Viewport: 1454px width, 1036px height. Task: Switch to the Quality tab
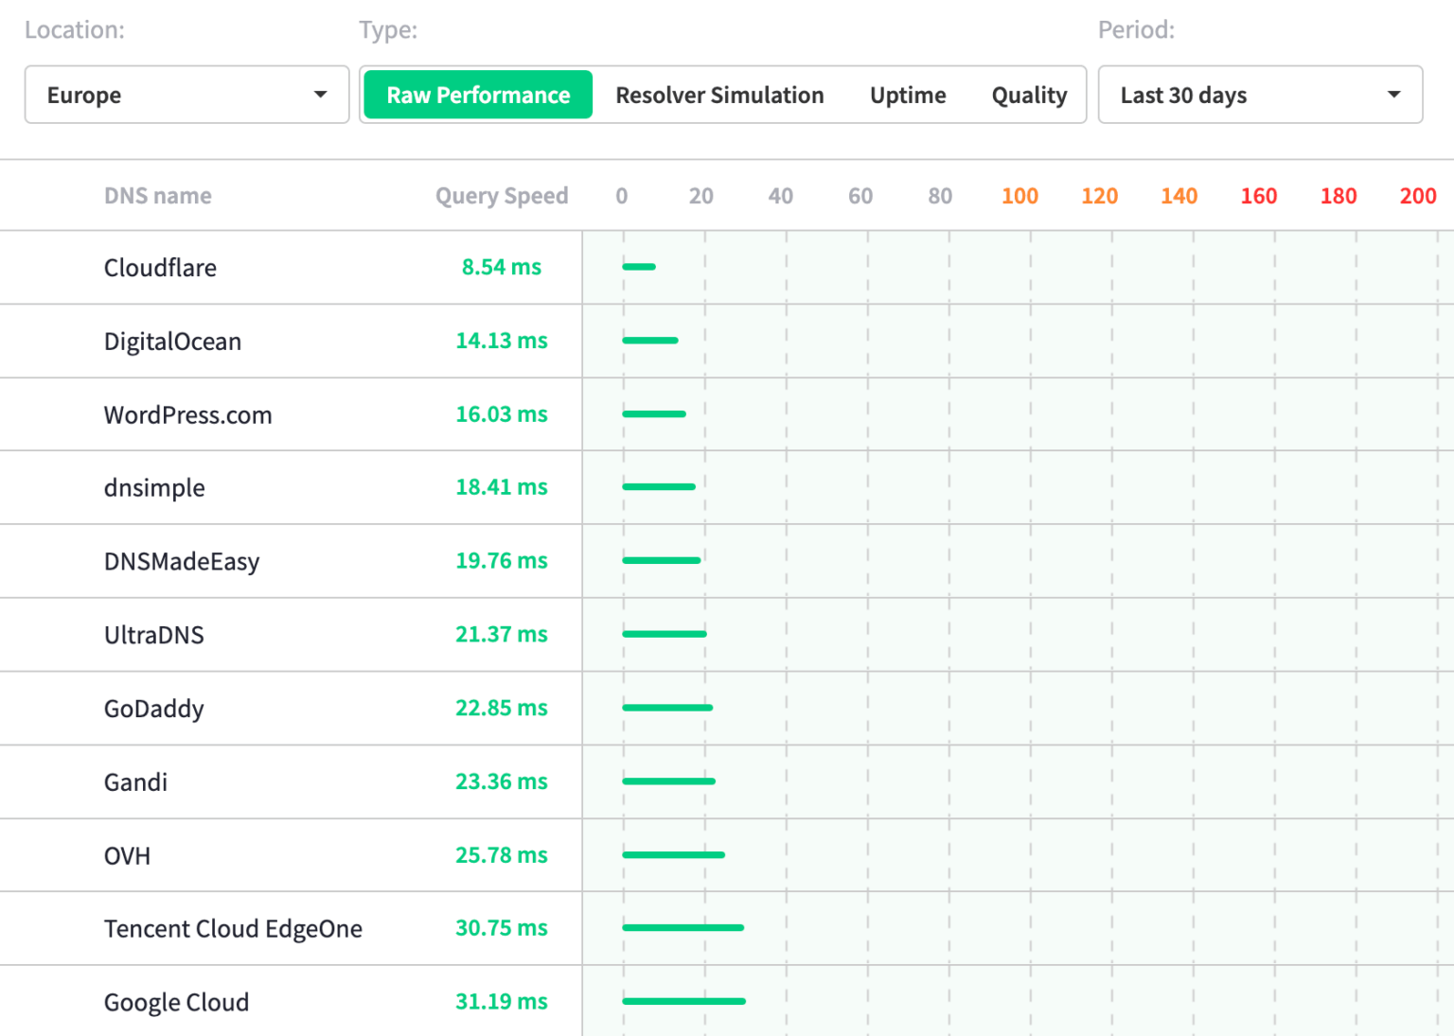[1029, 95]
